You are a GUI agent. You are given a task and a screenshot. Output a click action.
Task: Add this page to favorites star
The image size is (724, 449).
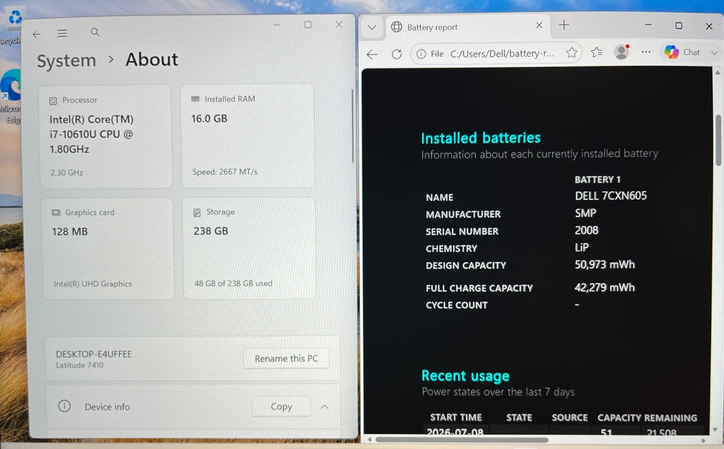[x=572, y=53]
